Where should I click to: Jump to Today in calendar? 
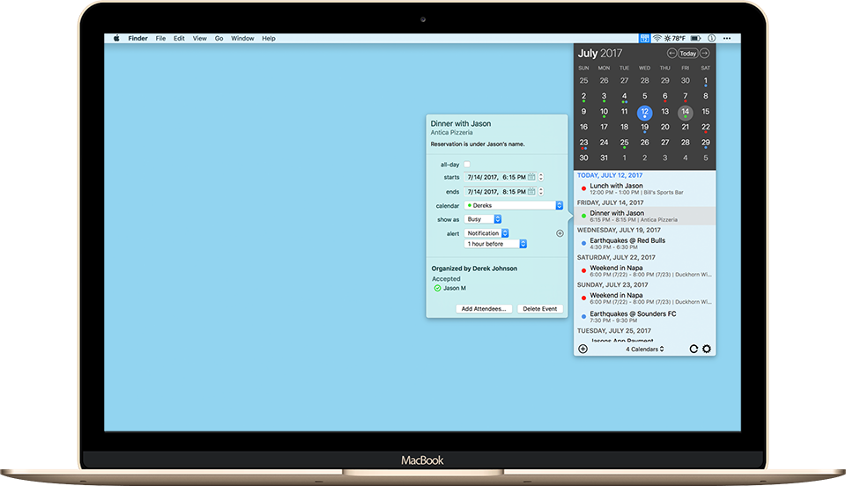(688, 54)
